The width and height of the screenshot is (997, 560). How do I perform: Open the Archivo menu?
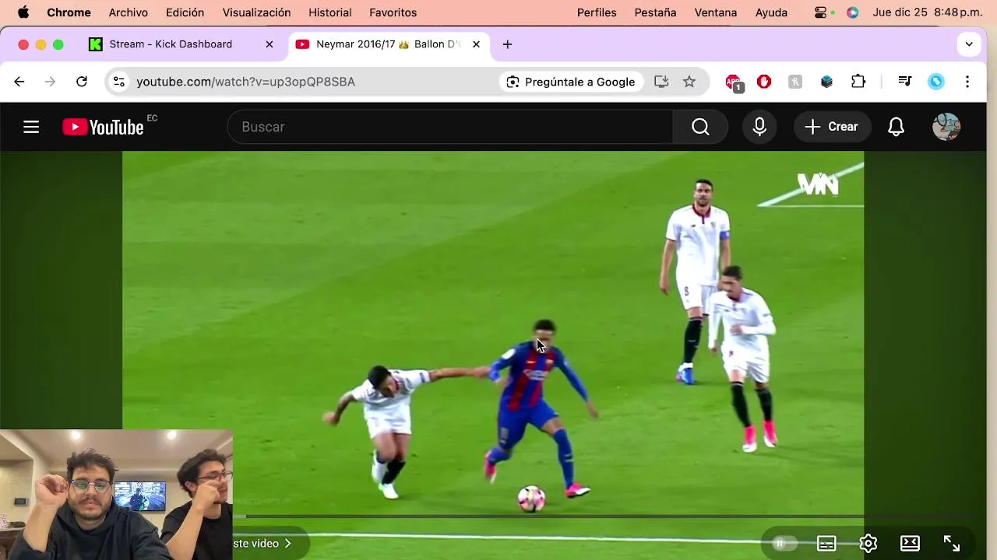[129, 12]
